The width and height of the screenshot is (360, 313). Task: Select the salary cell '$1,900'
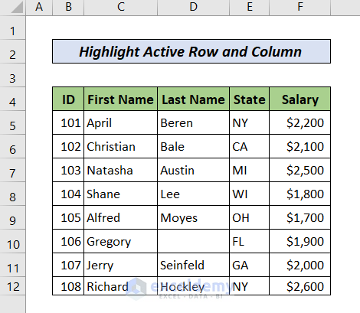[300, 241]
